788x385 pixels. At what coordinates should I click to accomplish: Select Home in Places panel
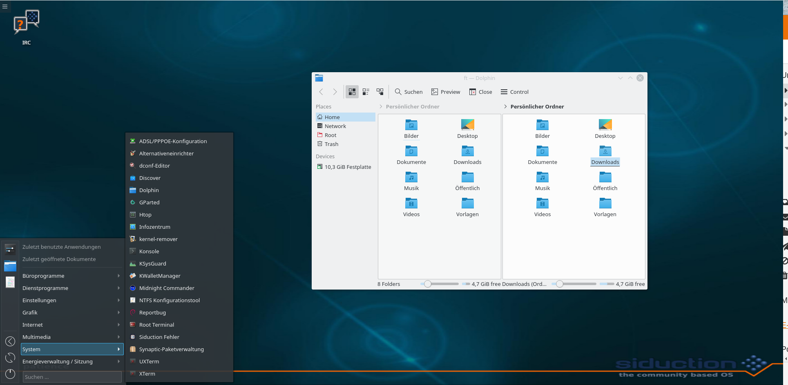click(345, 117)
